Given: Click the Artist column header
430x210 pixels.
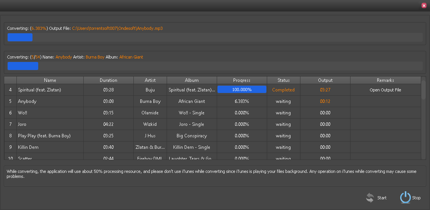Looking at the screenshot, I should pyautogui.click(x=150, y=80).
